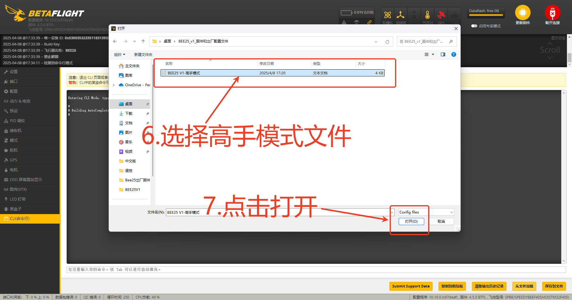Click the barometer sensor icon
The height and width of the screenshot is (300, 572).
[x=428, y=15]
